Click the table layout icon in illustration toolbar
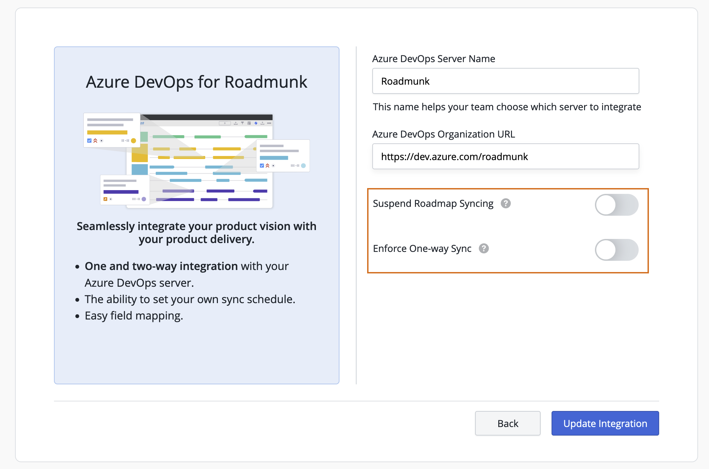Screen dimensions: 709x469 pos(249,123)
